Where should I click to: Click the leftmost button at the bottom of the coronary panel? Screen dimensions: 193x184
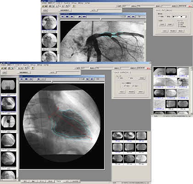point(165,31)
